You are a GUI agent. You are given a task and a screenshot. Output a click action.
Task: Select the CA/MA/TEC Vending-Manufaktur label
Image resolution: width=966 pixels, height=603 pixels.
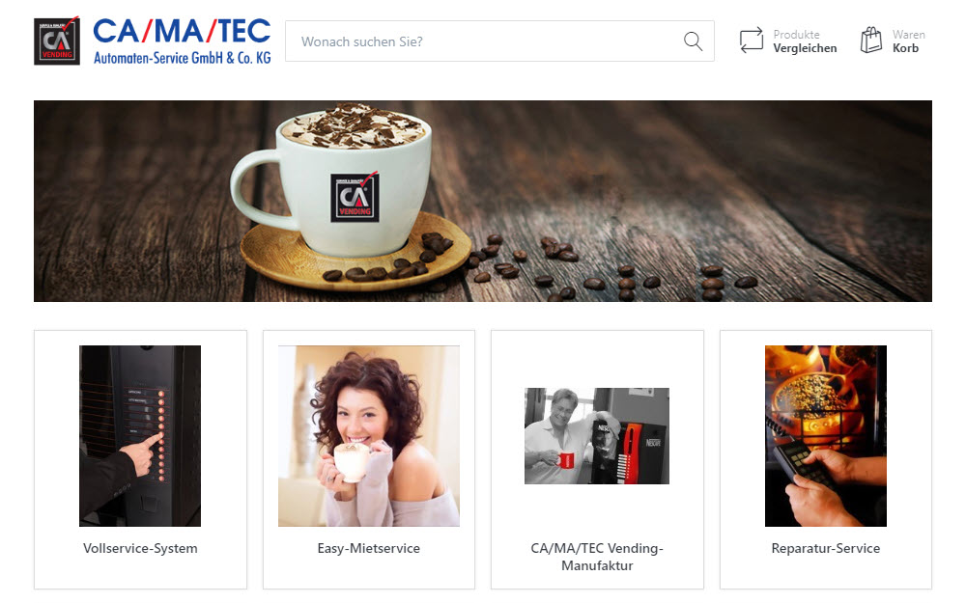pyautogui.click(x=597, y=557)
